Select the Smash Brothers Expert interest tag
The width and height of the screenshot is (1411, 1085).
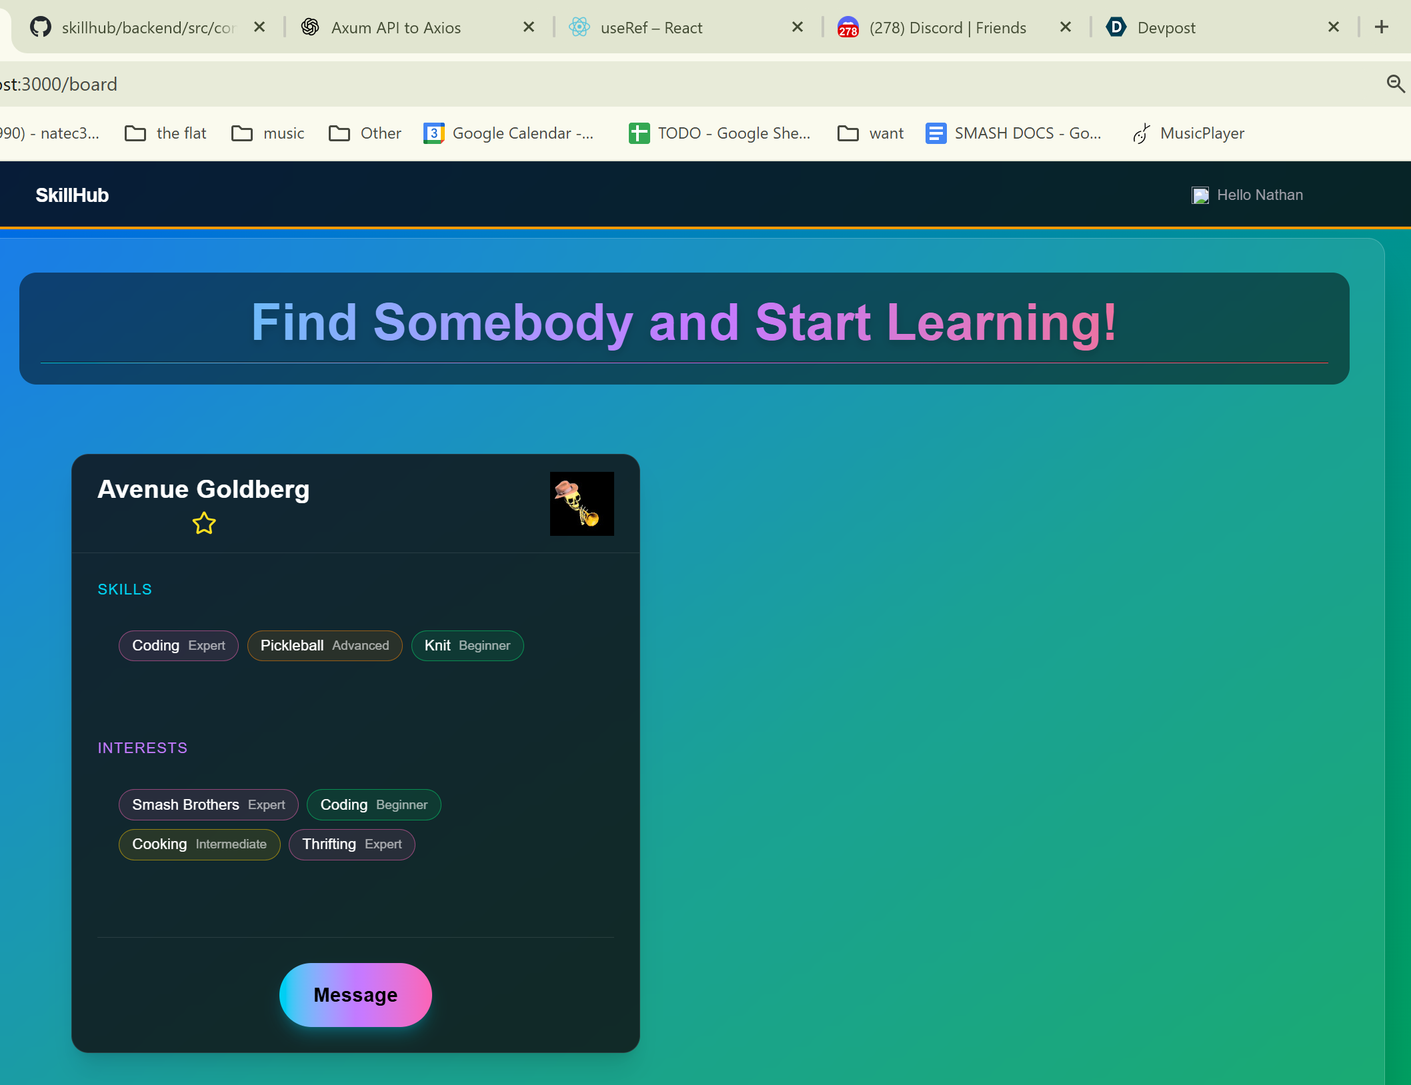208,805
